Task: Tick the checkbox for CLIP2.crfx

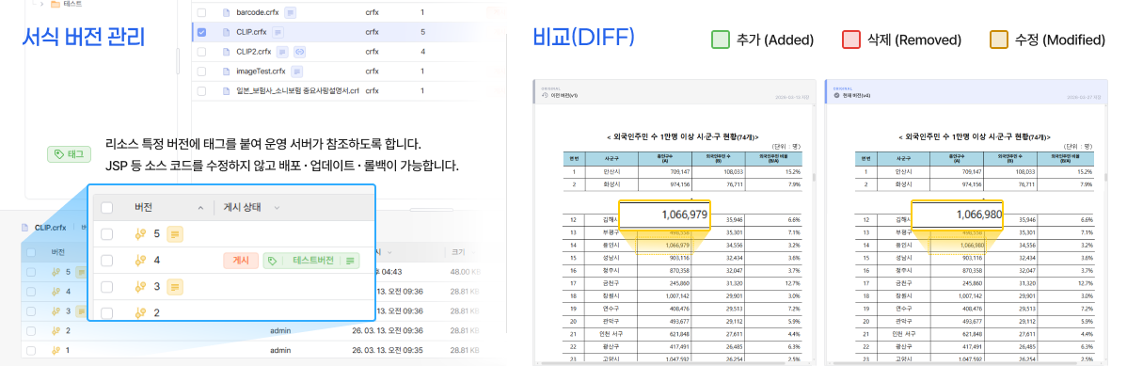Action: tap(201, 52)
